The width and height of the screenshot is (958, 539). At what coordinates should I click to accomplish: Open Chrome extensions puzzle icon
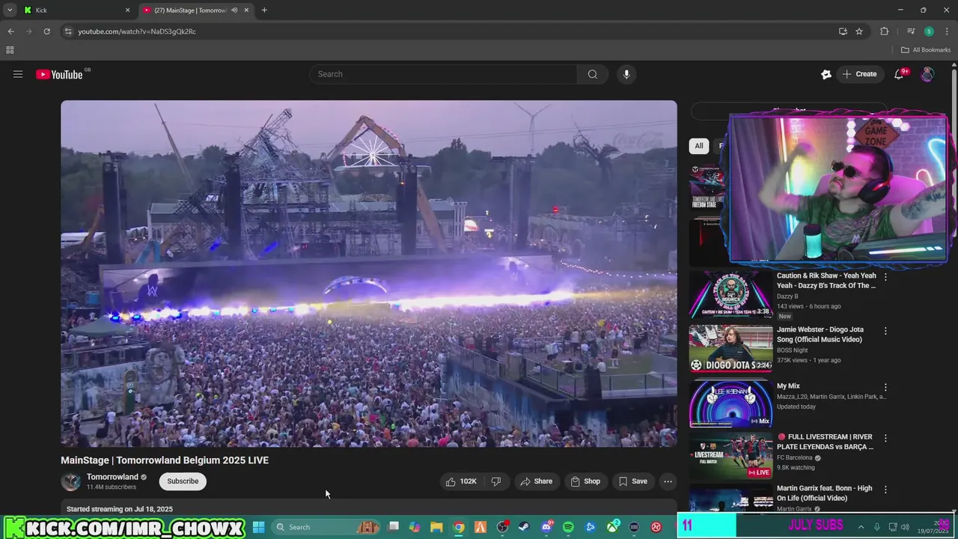coord(885,31)
